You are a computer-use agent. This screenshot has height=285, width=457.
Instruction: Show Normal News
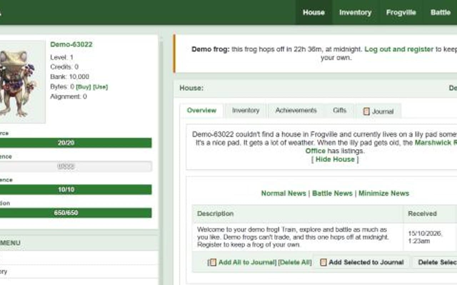[283, 193]
